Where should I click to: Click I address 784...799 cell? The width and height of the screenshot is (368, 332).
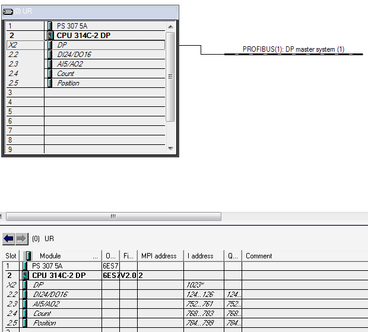point(204,323)
